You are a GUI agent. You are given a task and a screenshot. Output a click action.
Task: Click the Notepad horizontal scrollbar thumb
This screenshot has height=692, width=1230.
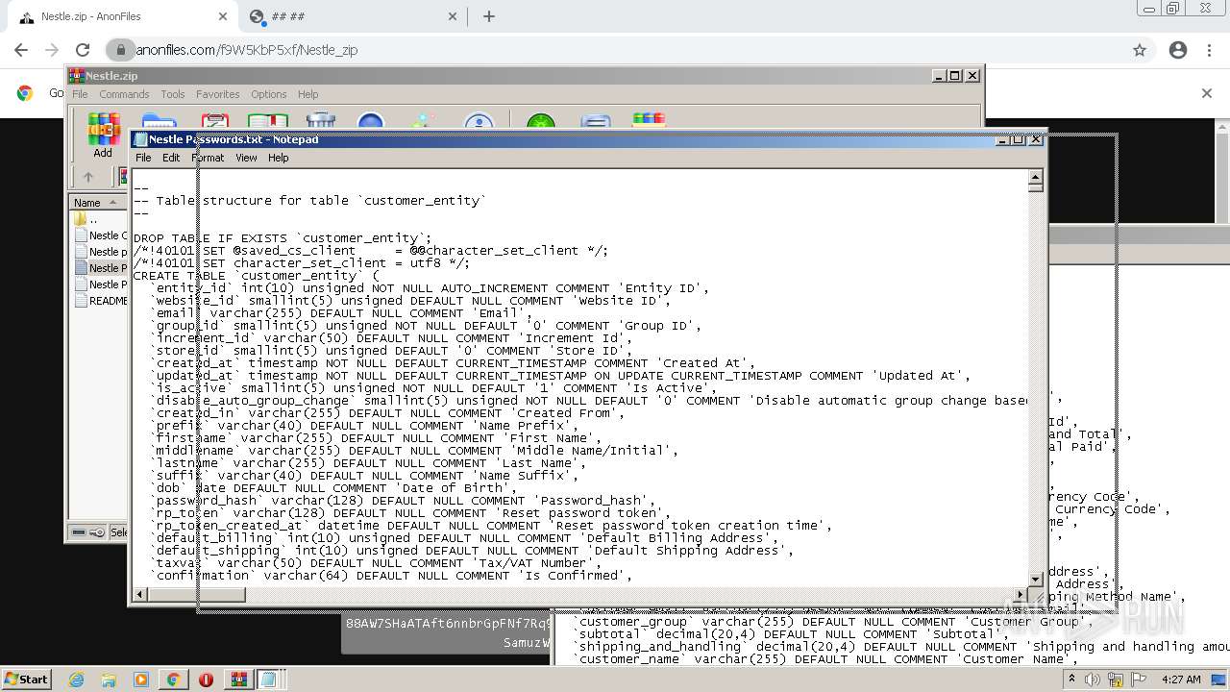pyautogui.click(x=197, y=595)
